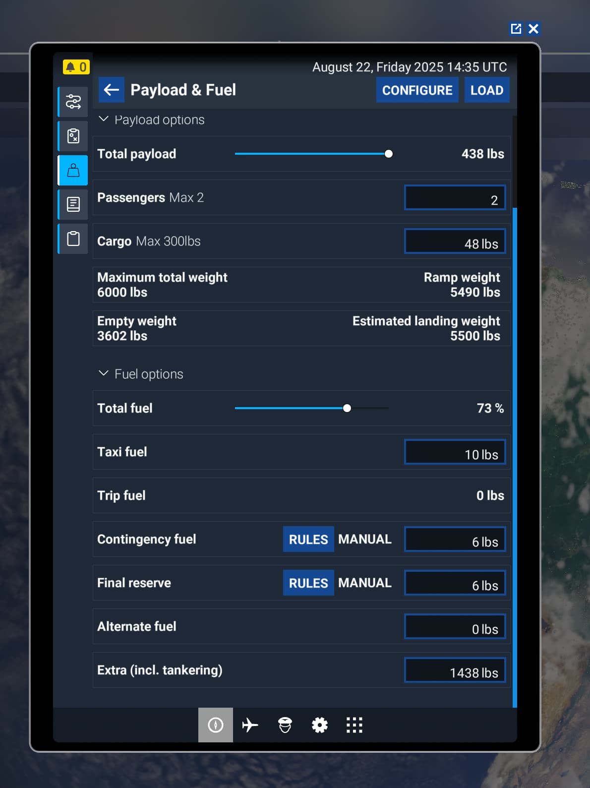The width and height of the screenshot is (590, 788).
Task: Click the Payload & Fuel title
Action: (183, 90)
